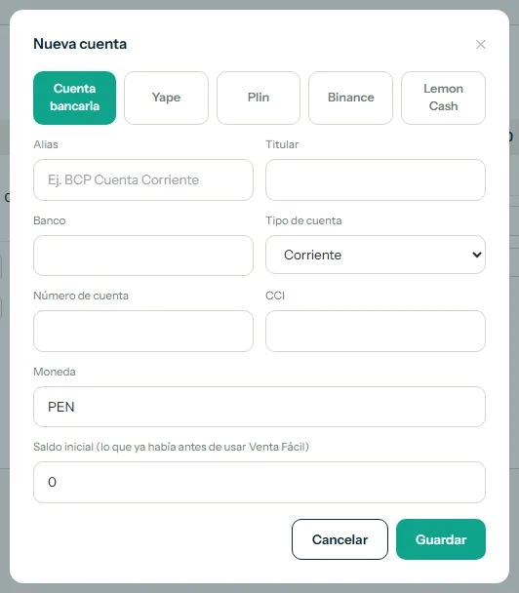
Task: Focus the Banco input field
Action: coord(143,256)
